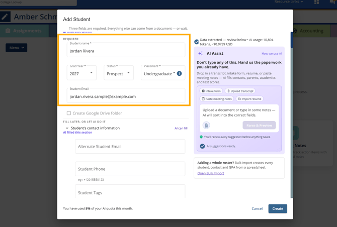Click the Student Phone field

click(x=130, y=169)
